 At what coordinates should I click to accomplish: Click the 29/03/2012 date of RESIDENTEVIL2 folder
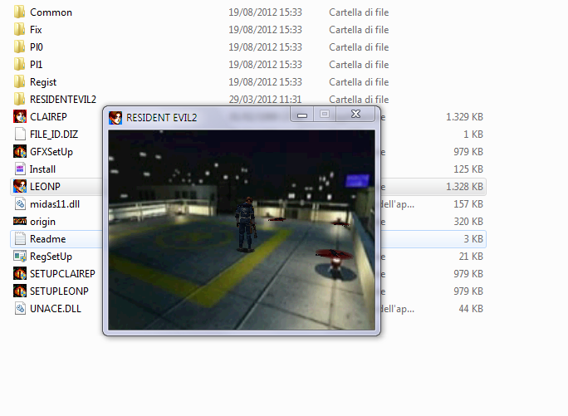pyautogui.click(x=265, y=100)
